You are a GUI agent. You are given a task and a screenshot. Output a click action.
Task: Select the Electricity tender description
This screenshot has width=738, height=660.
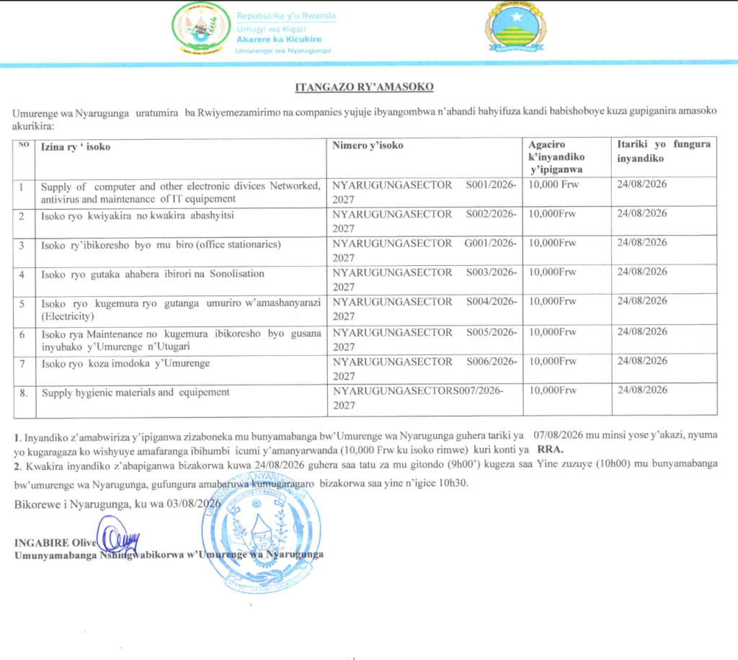click(x=181, y=310)
